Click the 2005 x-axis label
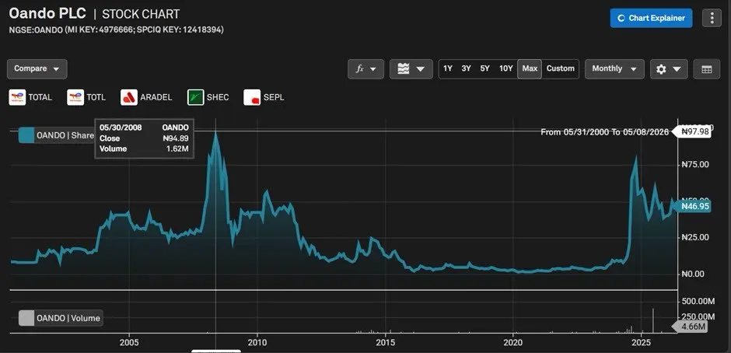 128,342
